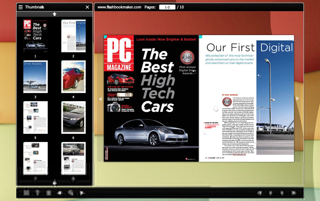Flip to next page with right arrow
The width and height of the screenshot is (320, 201).
298,99
